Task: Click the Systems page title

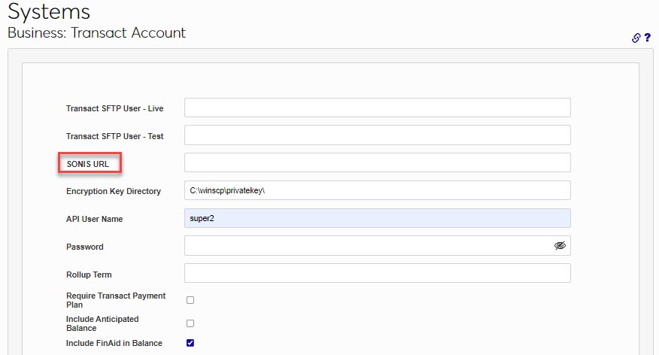Action: (x=49, y=11)
